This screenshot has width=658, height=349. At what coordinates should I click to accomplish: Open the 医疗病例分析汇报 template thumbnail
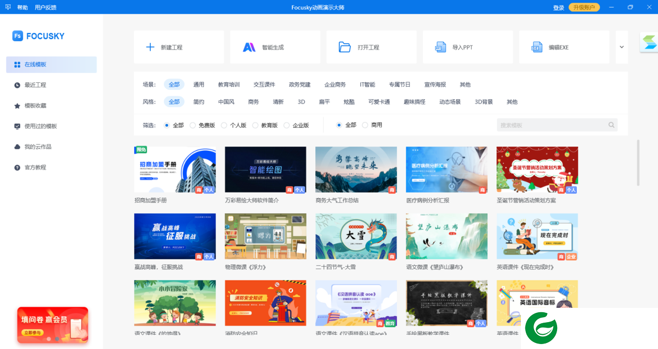click(x=446, y=170)
